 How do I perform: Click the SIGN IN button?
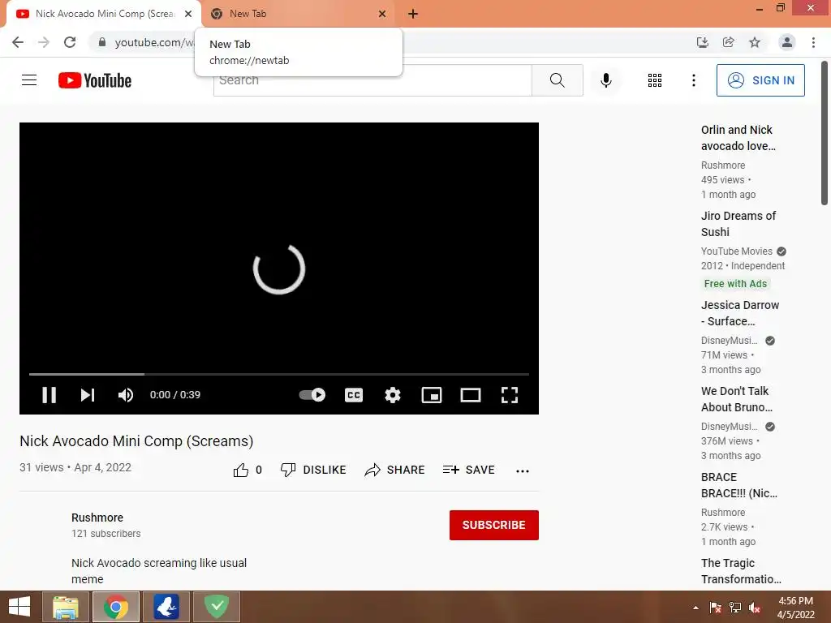(760, 80)
